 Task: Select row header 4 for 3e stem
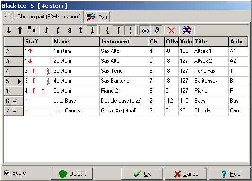14,71
